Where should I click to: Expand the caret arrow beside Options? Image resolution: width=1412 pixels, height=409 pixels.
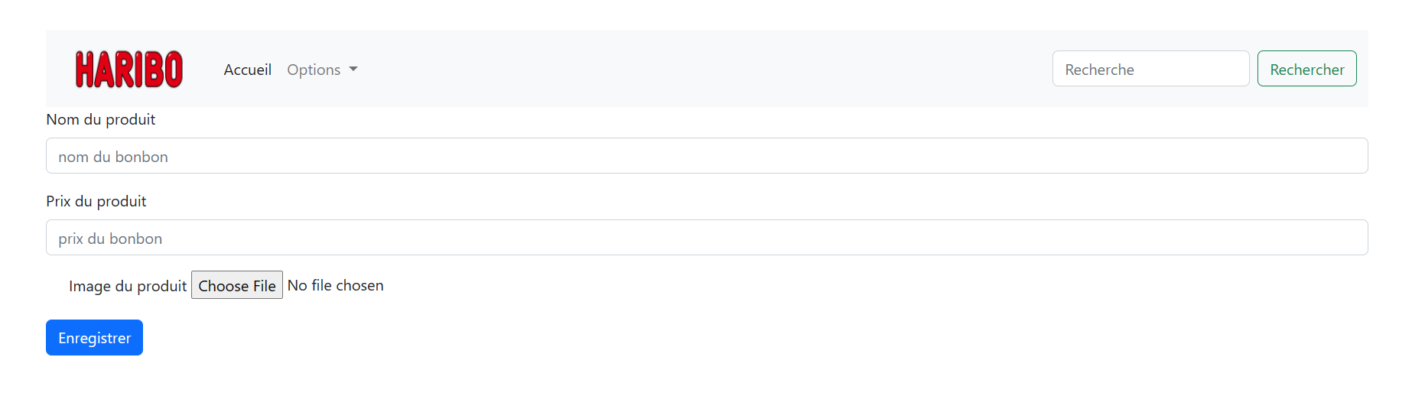pyautogui.click(x=353, y=70)
